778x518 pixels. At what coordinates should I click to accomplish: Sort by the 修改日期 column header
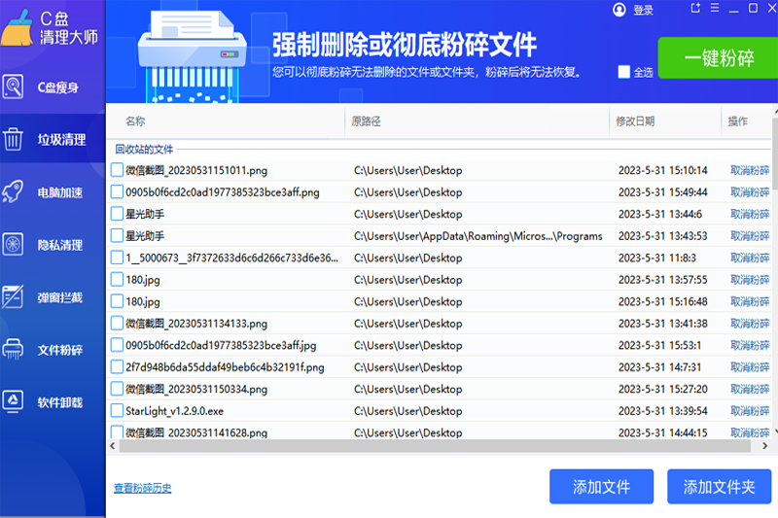coord(635,121)
